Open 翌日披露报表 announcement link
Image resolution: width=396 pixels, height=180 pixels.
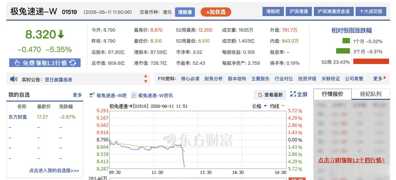click(x=59, y=80)
